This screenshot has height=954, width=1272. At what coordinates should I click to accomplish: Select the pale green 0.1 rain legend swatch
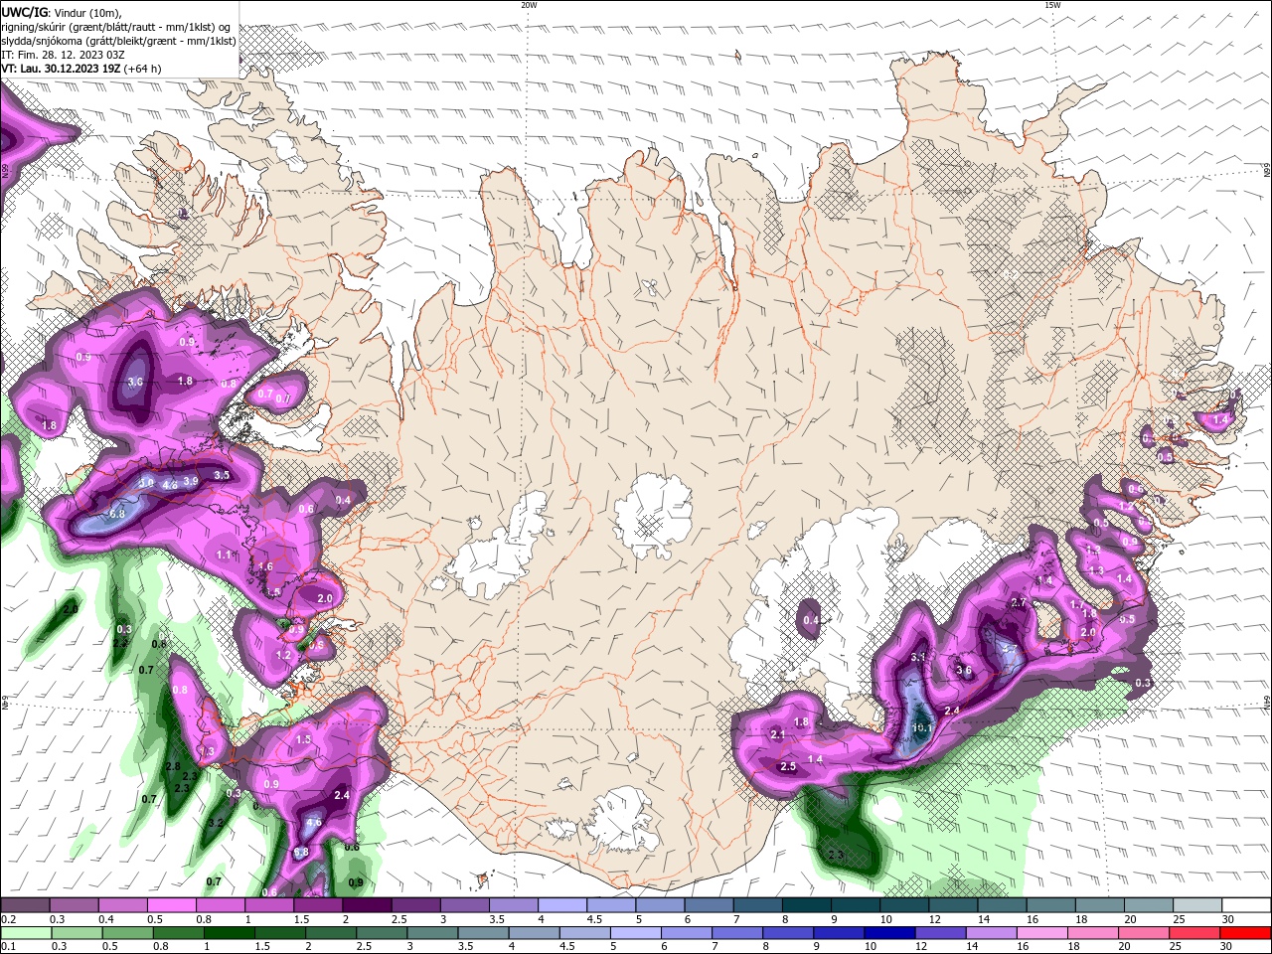click(25, 933)
